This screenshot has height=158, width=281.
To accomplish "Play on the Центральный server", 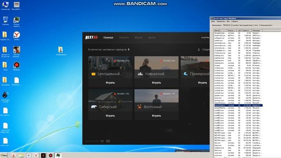I will point(110,83).
